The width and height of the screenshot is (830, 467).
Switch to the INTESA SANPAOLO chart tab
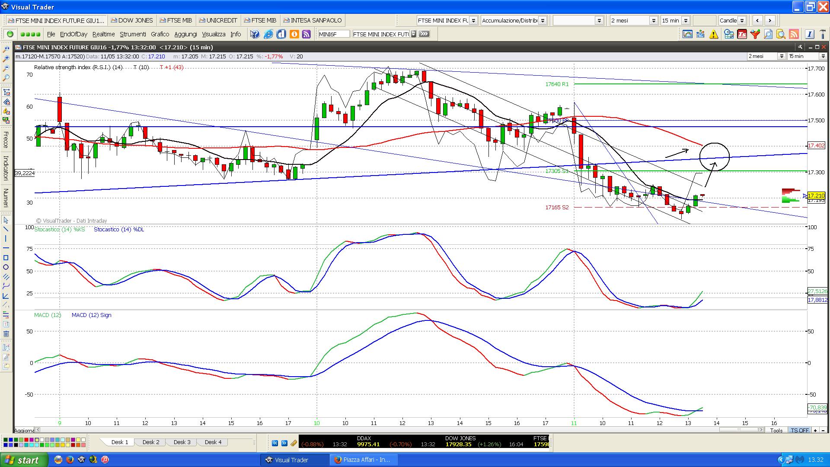click(312, 20)
